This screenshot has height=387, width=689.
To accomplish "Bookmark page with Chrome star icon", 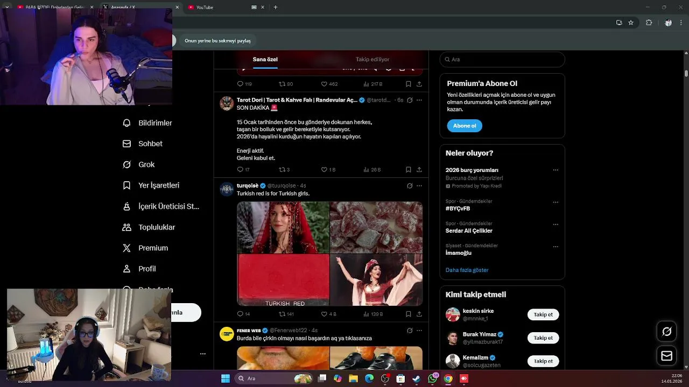I will 631,23.
